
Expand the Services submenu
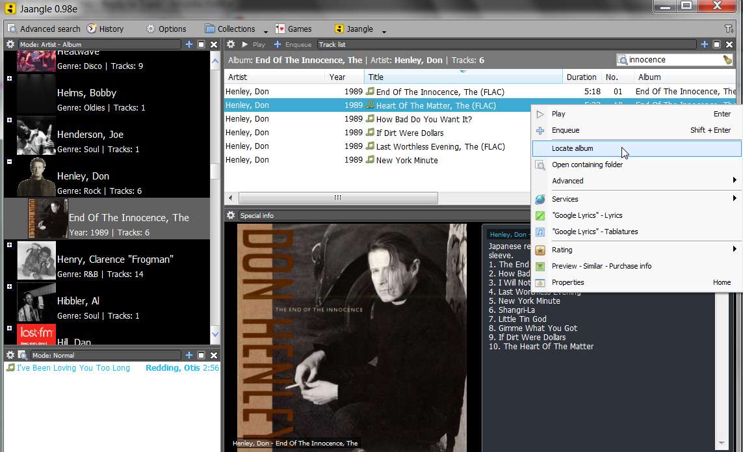(x=636, y=199)
